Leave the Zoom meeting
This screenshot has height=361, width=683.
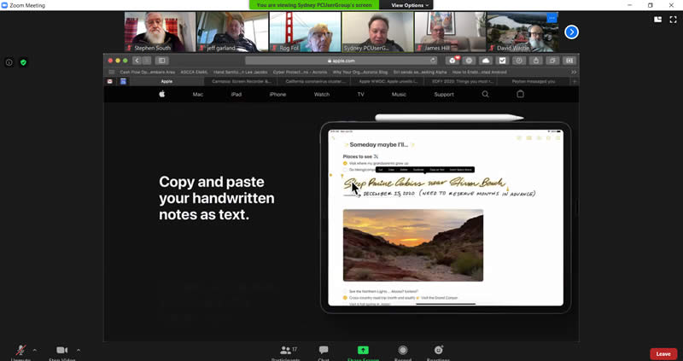(663, 354)
